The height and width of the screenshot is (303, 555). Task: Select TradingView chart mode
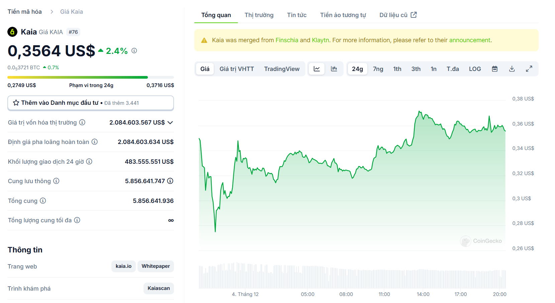[282, 69]
